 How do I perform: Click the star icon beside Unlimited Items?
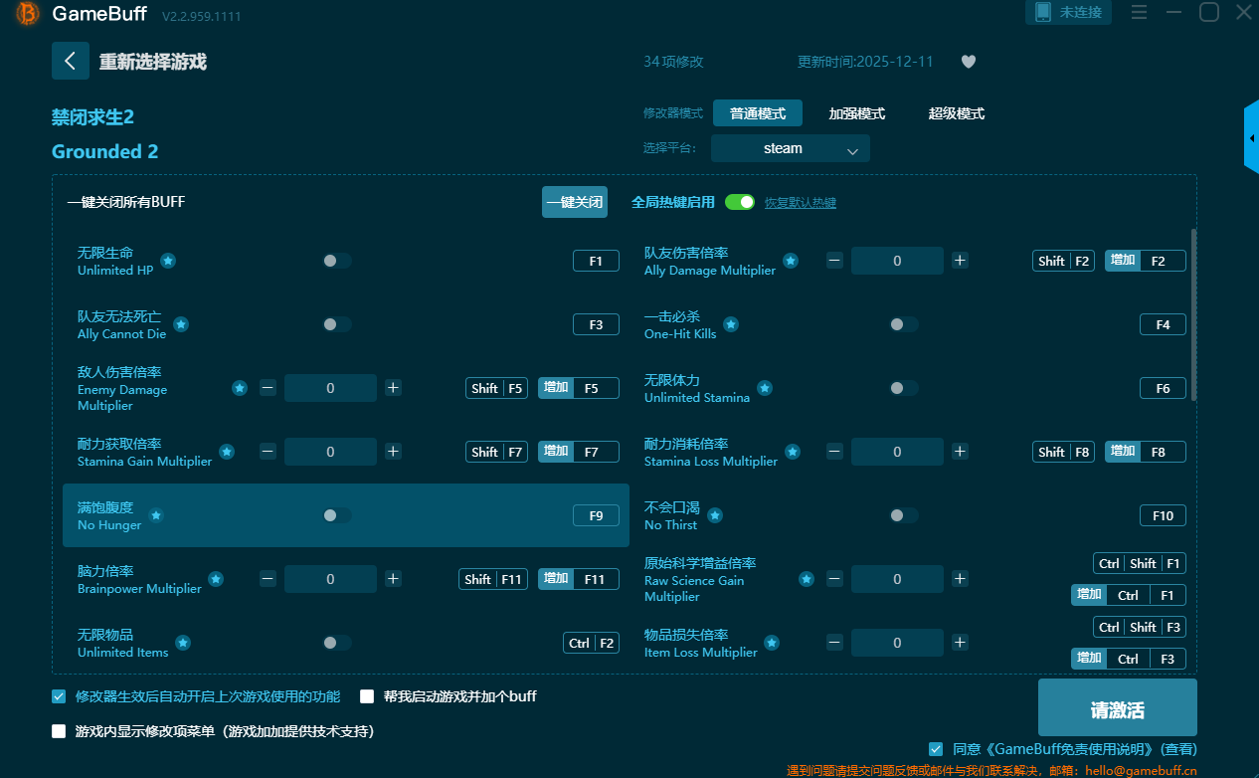(183, 643)
